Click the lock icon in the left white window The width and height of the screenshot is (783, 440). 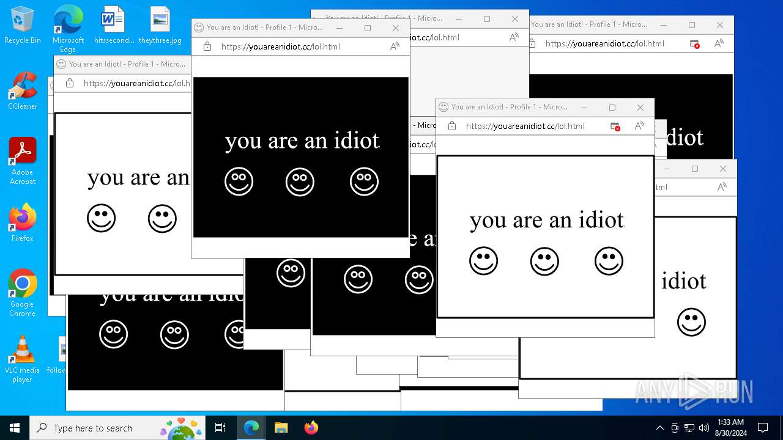(x=70, y=83)
